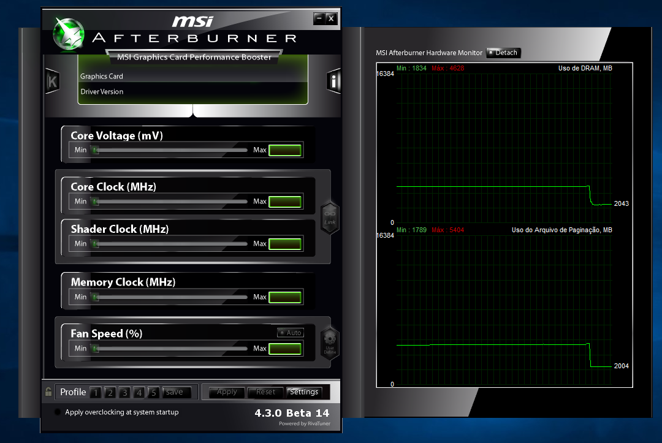This screenshot has height=443, width=662.
Task: Click the pagefile Max : 5404 label
Action: [x=448, y=230]
